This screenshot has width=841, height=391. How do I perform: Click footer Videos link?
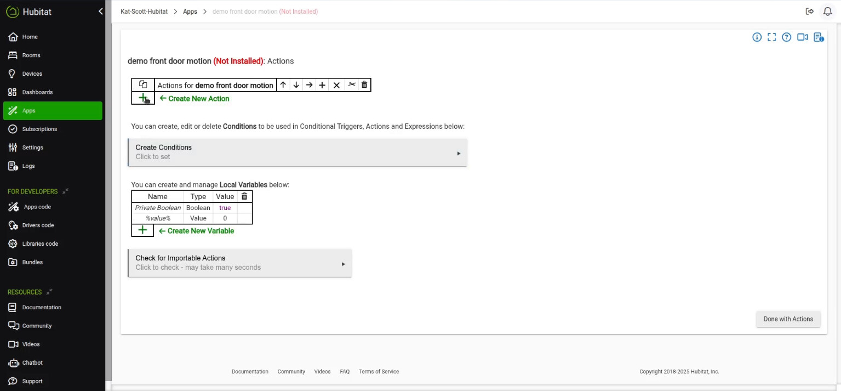pyautogui.click(x=322, y=372)
